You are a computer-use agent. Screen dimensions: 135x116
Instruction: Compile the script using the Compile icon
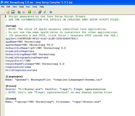19,12
